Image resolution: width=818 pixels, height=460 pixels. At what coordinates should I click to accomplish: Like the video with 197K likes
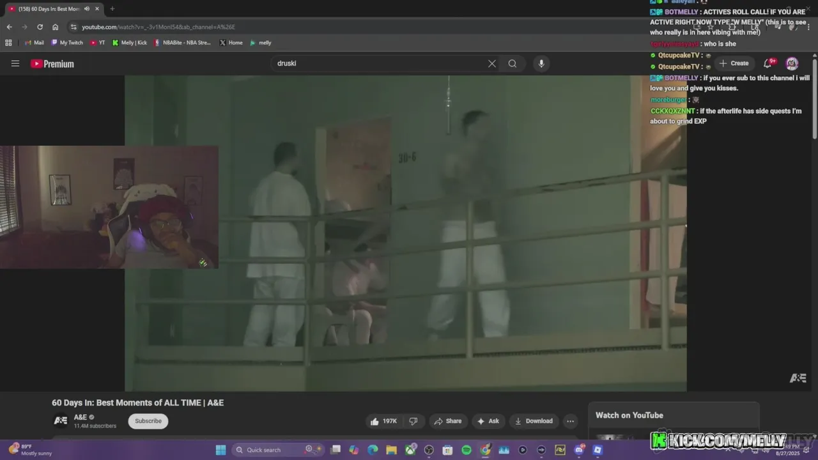pos(383,421)
